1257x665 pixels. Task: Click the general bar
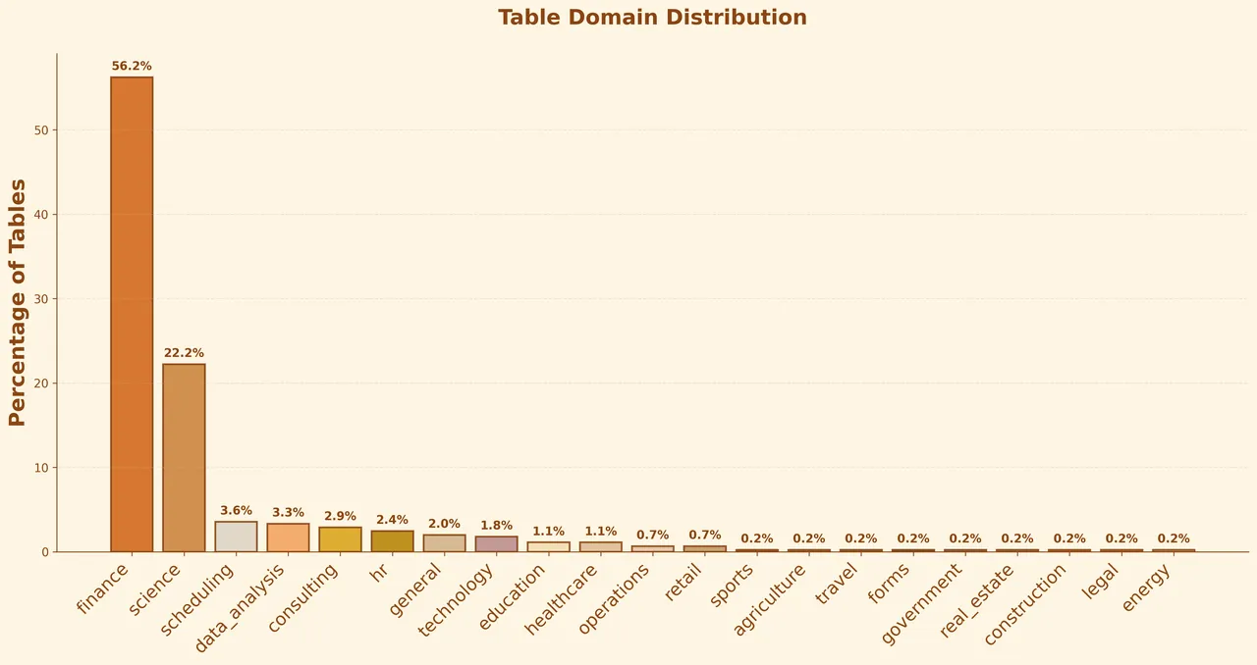click(x=444, y=542)
